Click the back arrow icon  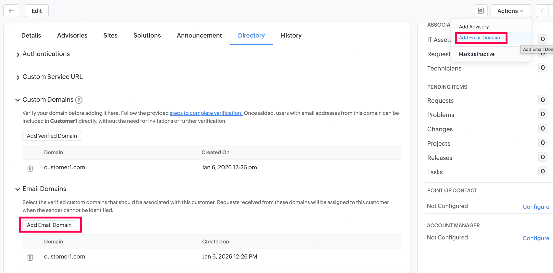(x=11, y=11)
